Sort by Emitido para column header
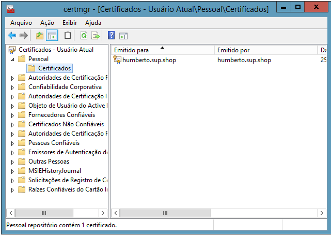The width and height of the screenshot is (331, 235). pos(162,50)
